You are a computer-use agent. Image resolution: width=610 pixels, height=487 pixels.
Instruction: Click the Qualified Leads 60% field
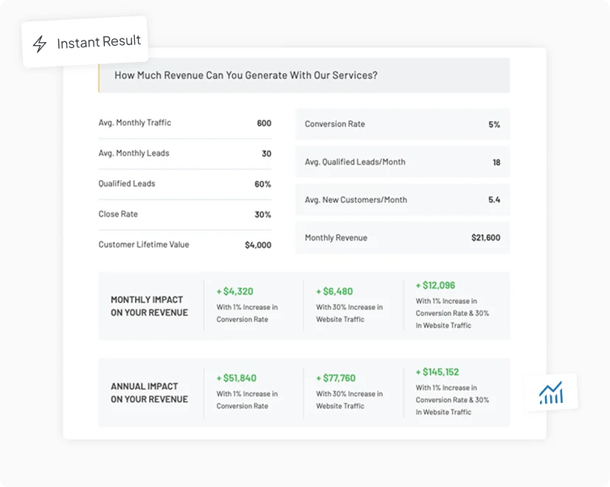coord(262,184)
